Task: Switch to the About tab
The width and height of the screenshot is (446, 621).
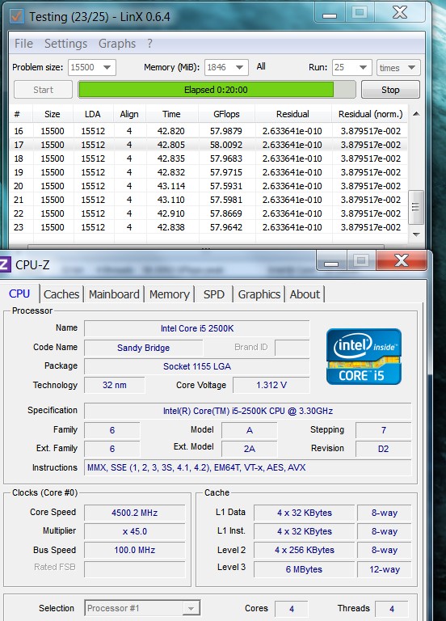Action: pyautogui.click(x=305, y=294)
